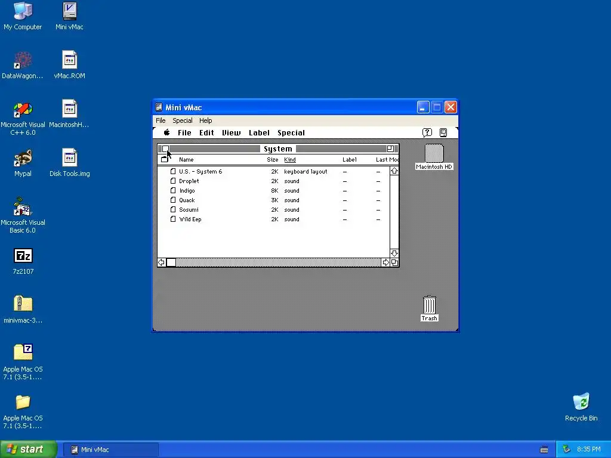611x458 pixels.
Task: Click the Balloon Help question mark icon
Action: (427, 133)
